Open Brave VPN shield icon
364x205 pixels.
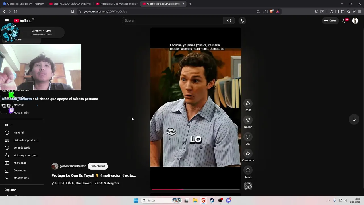354,11
